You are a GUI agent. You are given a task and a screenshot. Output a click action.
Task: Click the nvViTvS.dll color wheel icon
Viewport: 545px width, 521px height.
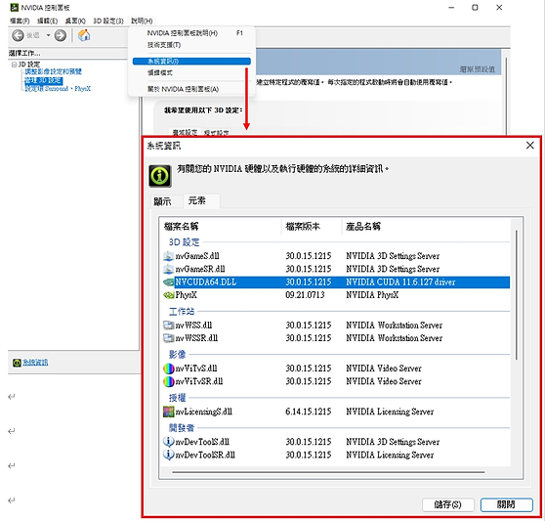pyautogui.click(x=169, y=369)
